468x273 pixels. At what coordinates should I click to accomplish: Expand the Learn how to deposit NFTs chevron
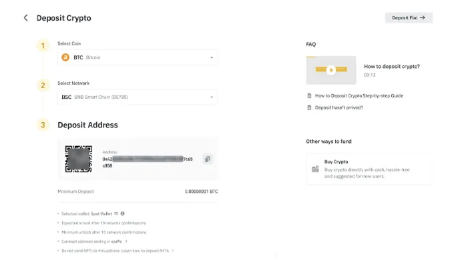tap(173, 251)
